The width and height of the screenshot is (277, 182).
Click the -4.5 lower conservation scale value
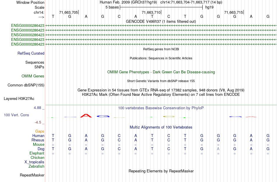38,122
